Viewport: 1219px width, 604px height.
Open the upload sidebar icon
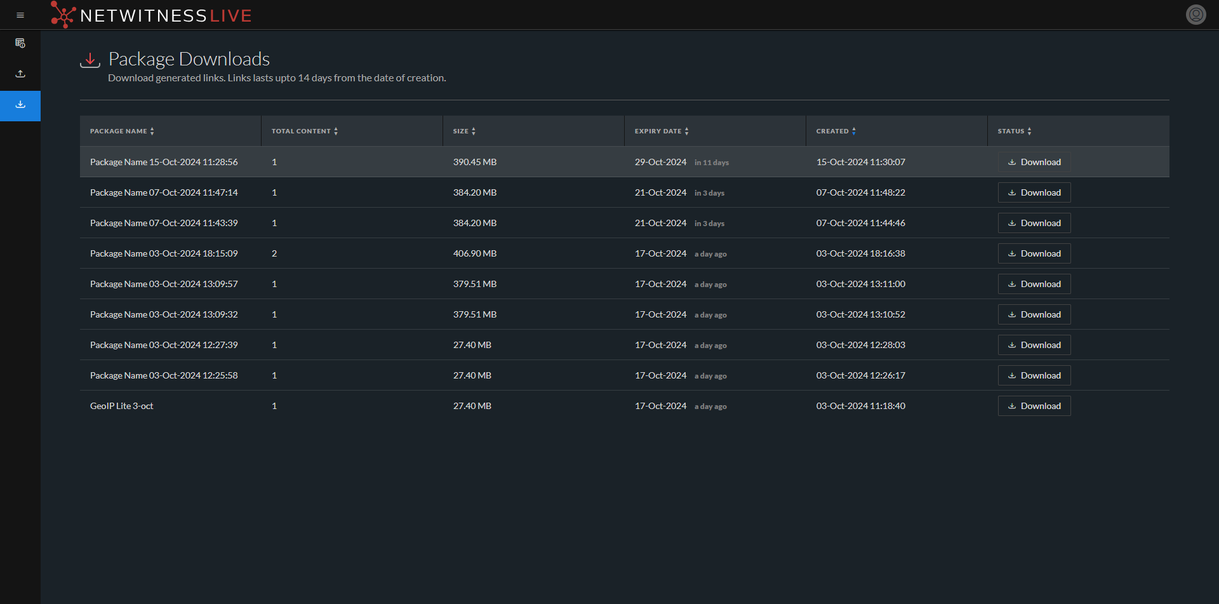coord(20,74)
